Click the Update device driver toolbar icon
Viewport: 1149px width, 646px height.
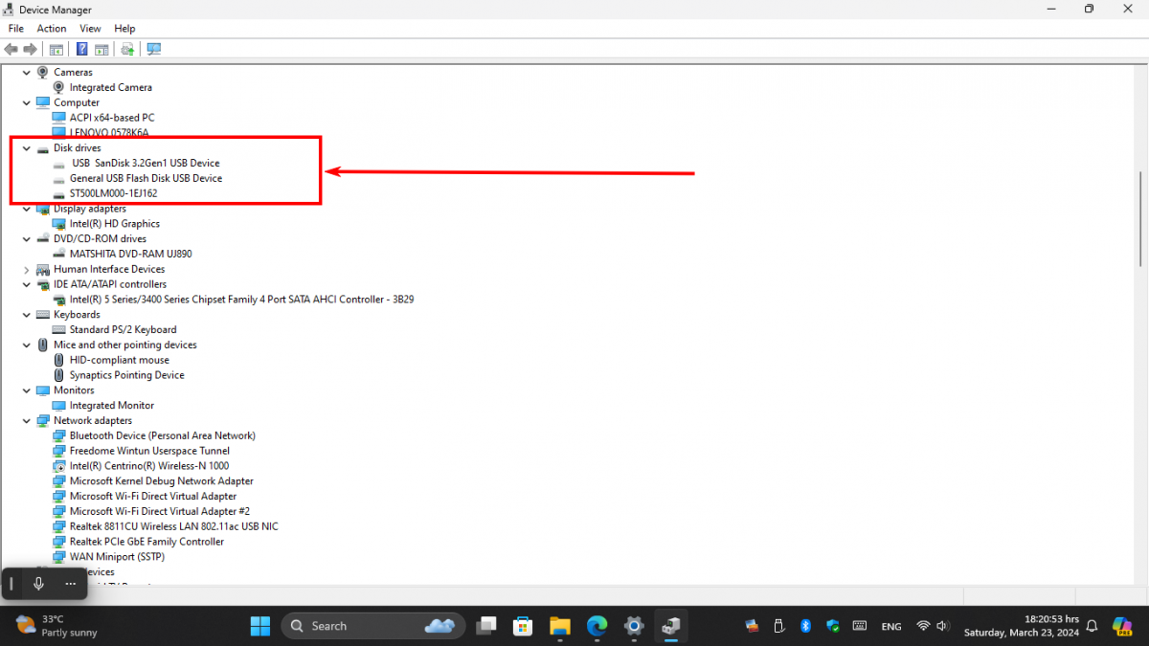point(127,49)
